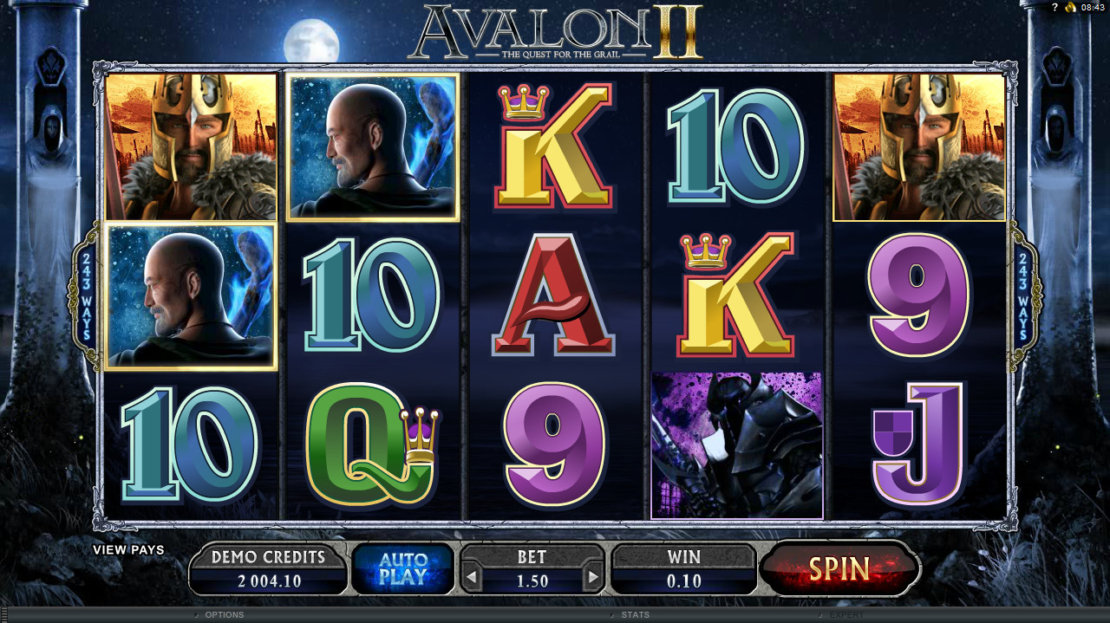Click the help question mark icon
Image resolution: width=1110 pixels, height=623 pixels.
coord(1054,7)
